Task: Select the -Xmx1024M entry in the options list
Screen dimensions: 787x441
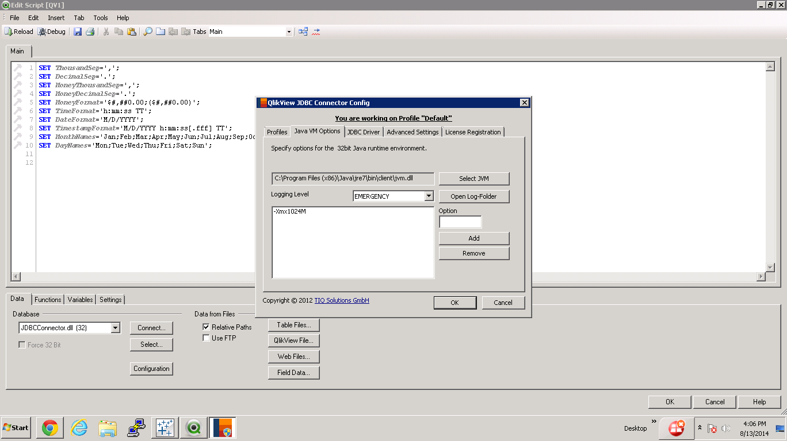Action: pyautogui.click(x=290, y=211)
